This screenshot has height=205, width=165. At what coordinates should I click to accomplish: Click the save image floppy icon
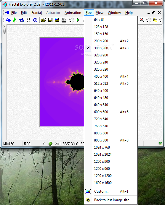pos(57,20)
